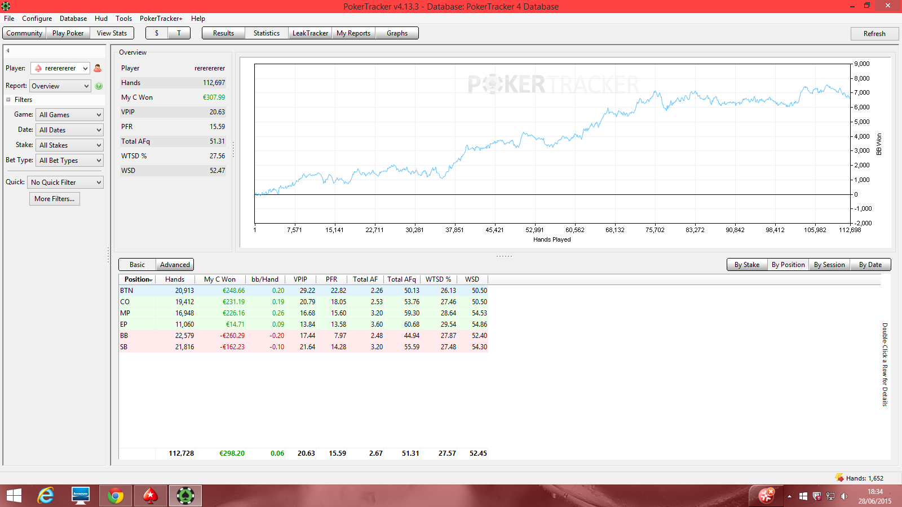Switch to cash game mode with the $ button
This screenshot has height=507, width=902.
pyautogui.click(x=157, y=33)
